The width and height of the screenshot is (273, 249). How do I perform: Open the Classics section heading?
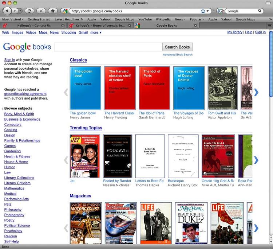click(78, 60)
